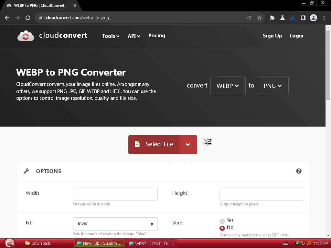The height and width of the screenshot is (248, 331).
Task: Open the WEBP source format dropdown
Action: coord(228,86)
